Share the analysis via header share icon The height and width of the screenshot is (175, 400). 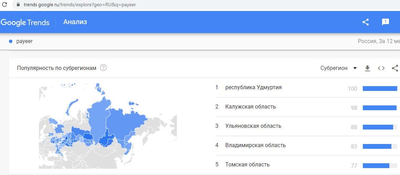tap(366, 22)
